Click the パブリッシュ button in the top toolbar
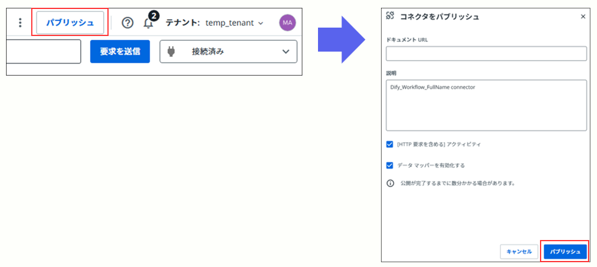Viewport: 597px width, 267px height. [70, 23]
